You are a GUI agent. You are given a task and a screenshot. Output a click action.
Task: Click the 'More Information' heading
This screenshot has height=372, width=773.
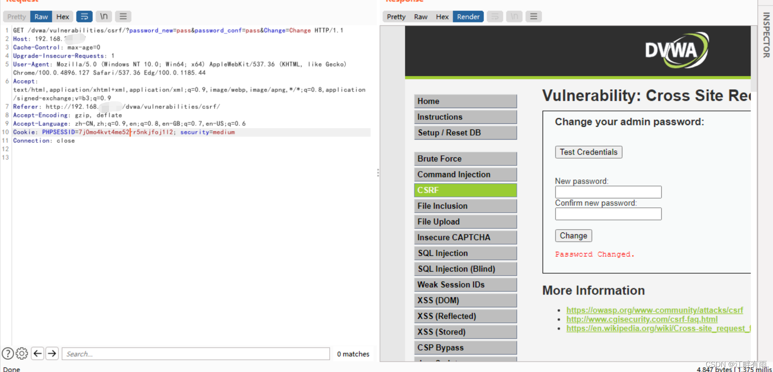click(593, 290)
